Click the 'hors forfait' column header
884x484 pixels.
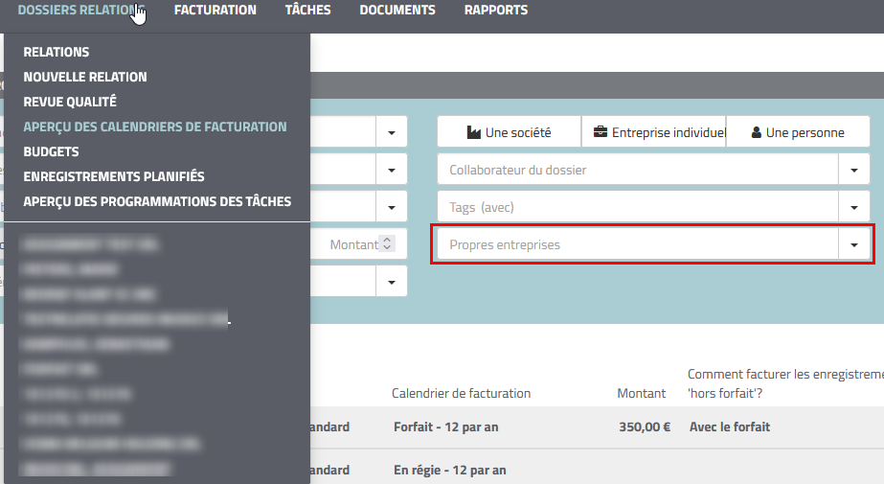click(785, 383)
